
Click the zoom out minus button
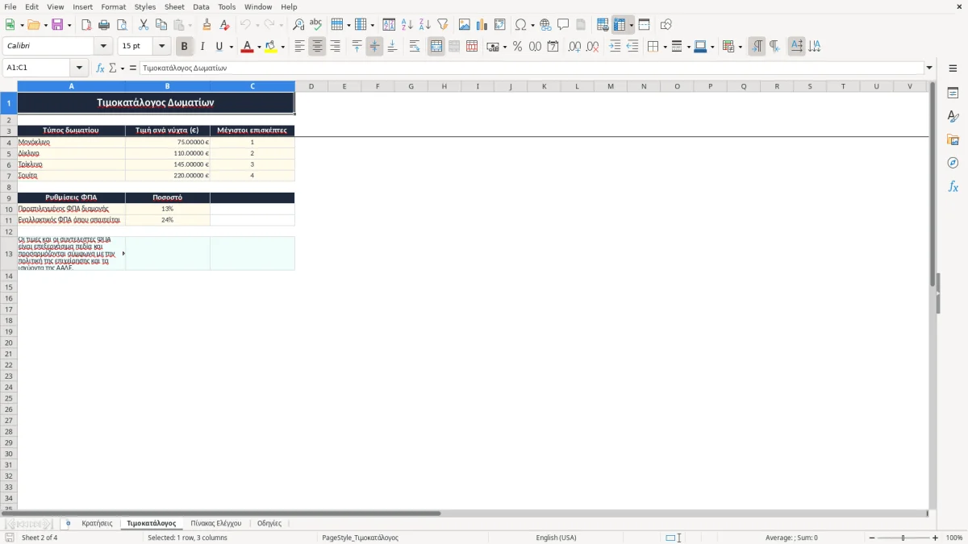[x=872, y=538]
